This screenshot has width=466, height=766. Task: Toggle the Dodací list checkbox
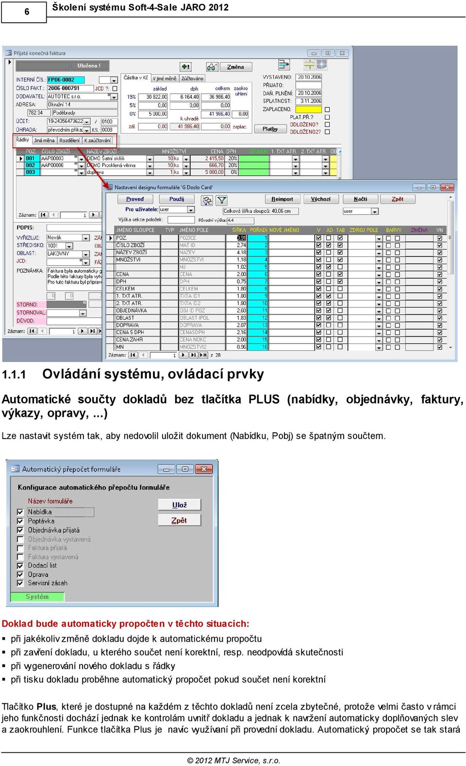pos(20,565)
